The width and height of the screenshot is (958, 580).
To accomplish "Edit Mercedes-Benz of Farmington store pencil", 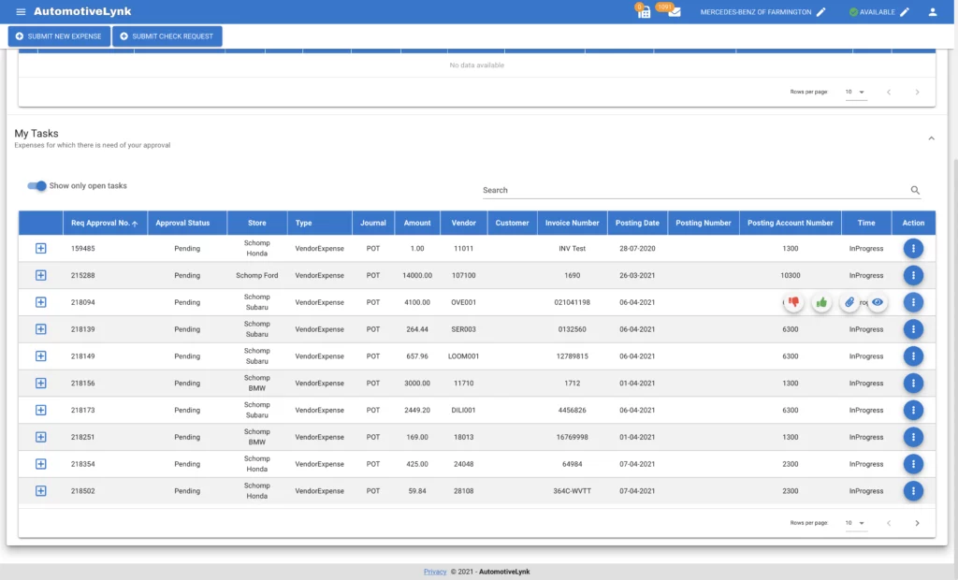I will [821, 11].
